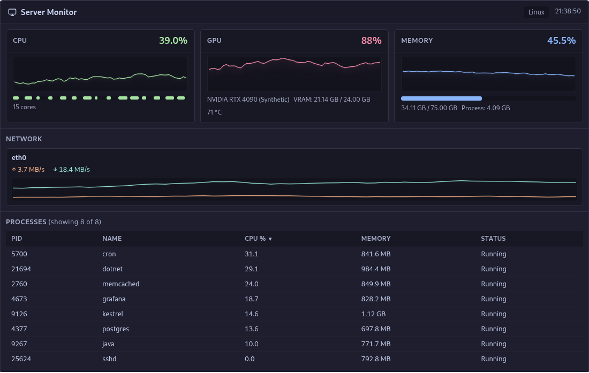This screenshot has width=589, height=373.
Task: Click the '(showing 8 of 8)' process count
Action: [x=75, y=222]
